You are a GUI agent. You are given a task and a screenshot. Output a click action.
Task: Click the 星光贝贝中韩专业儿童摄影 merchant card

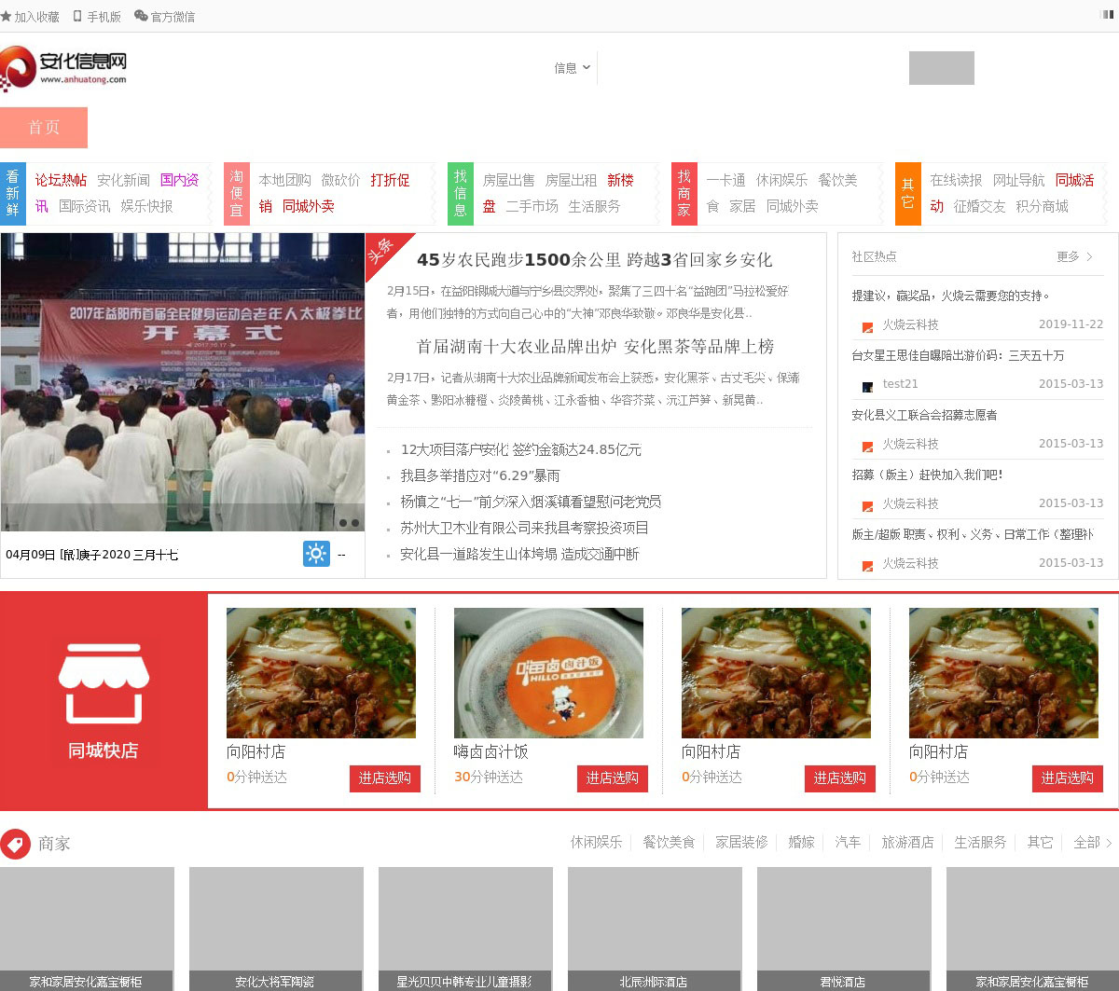tap(465, 929)
